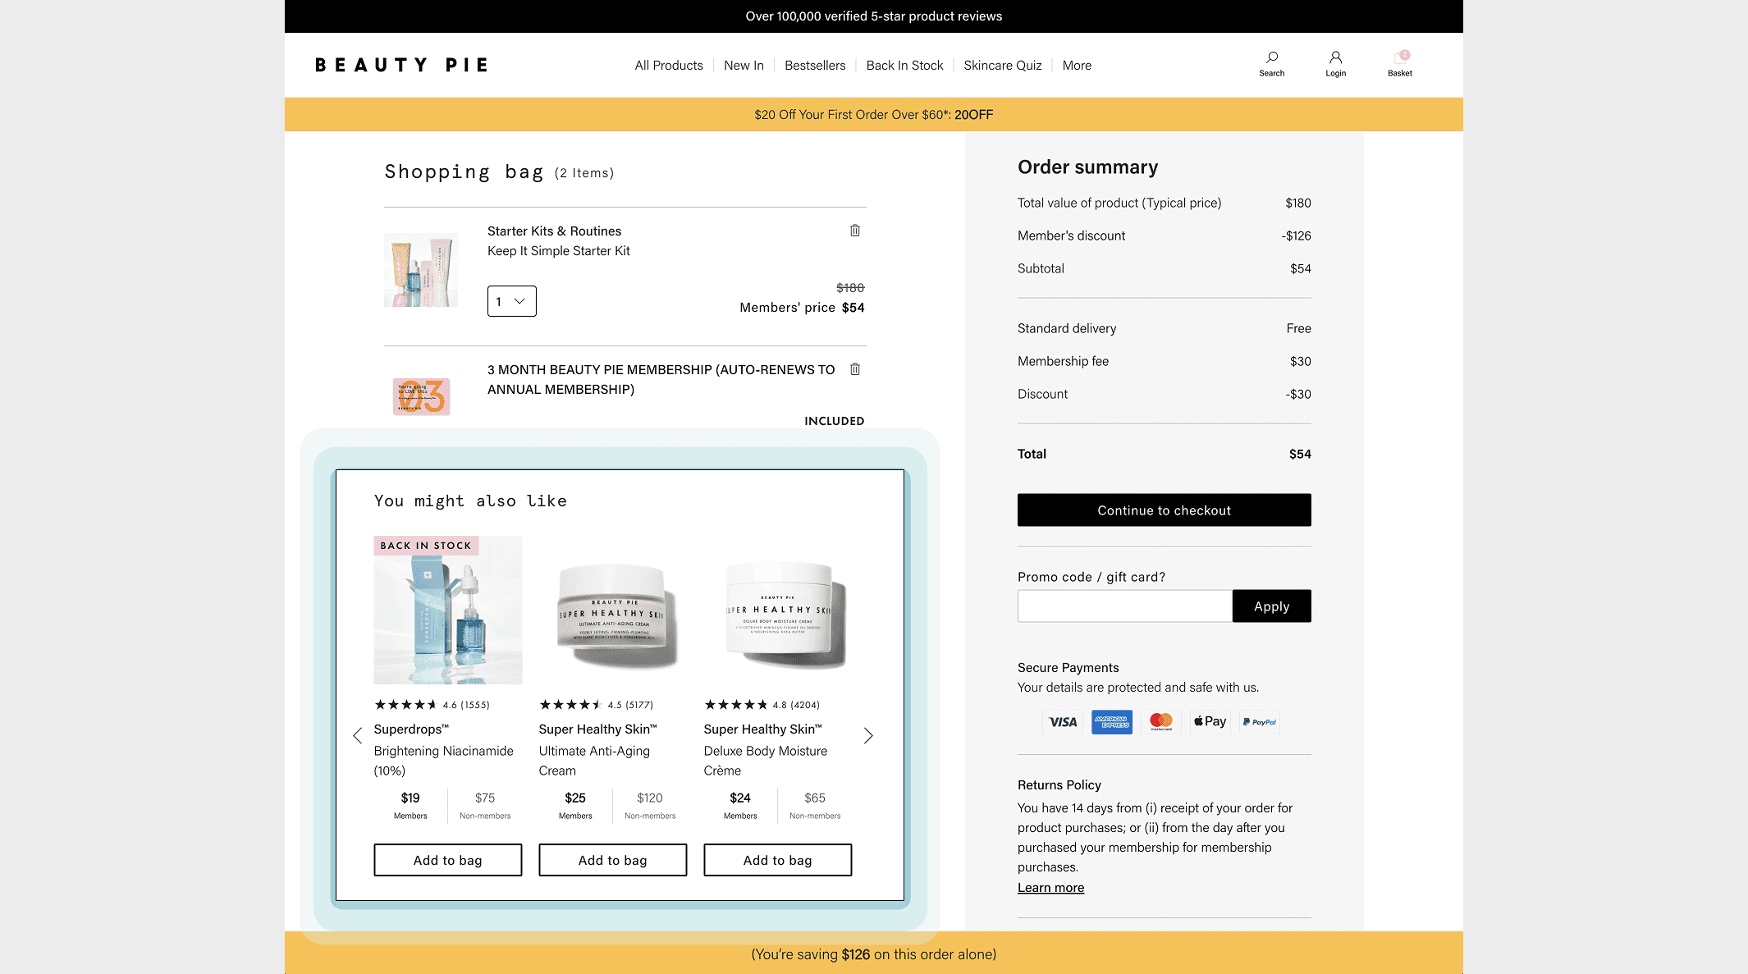The image size is (1748, 974).
Task: Open the Learn more returns link
Action: (1050, 888)
